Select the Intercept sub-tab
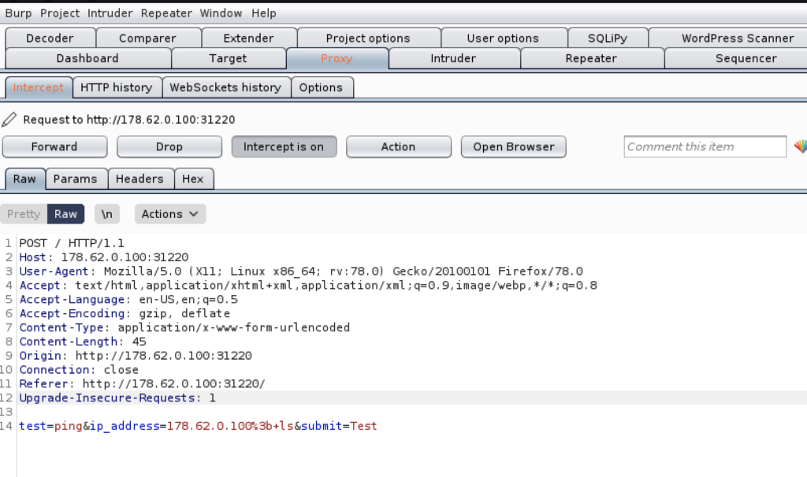 (x=39, y=87)
